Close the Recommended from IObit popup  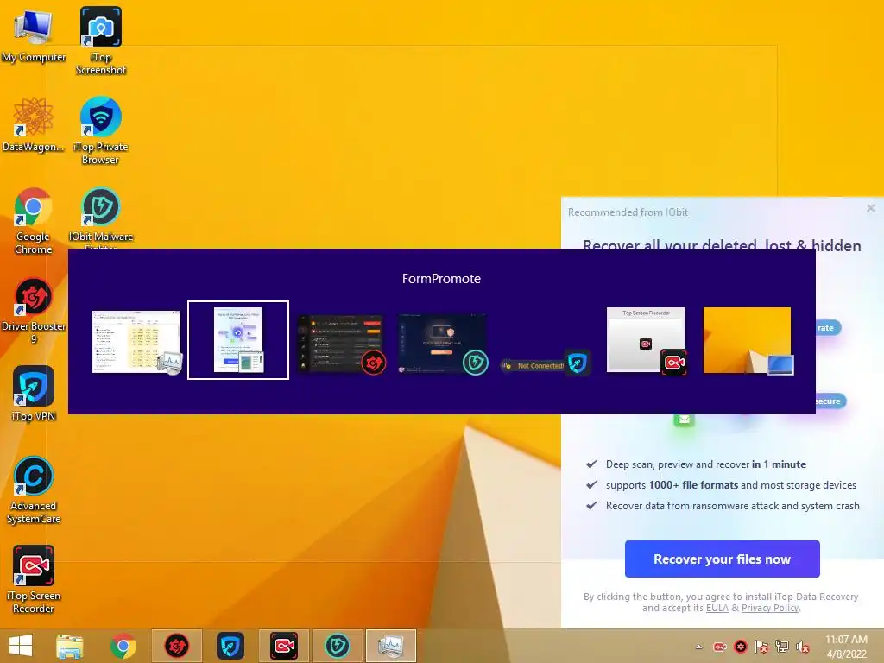click(x=871, y=208)
